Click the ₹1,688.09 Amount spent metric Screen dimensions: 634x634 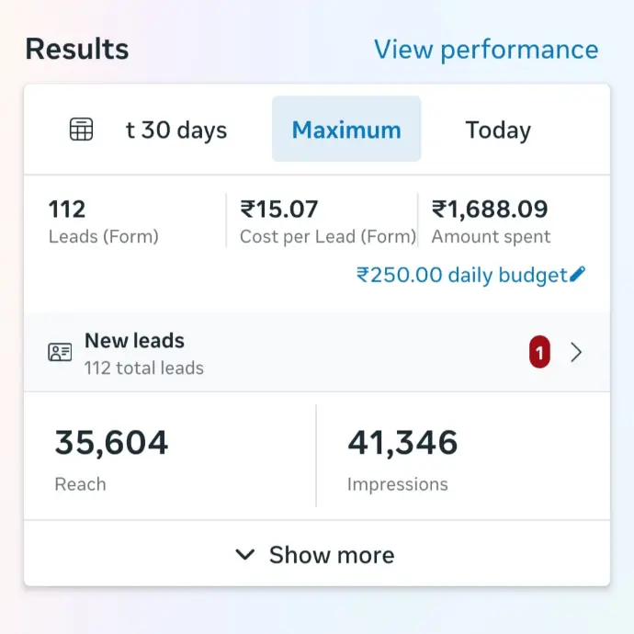click(x=491, y=221)
